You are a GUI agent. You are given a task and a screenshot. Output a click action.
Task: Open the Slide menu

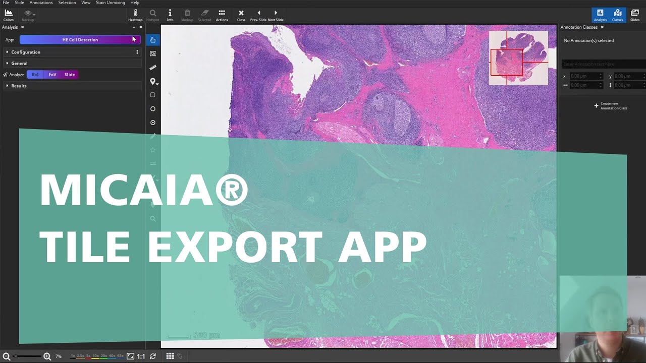point(19,3)
